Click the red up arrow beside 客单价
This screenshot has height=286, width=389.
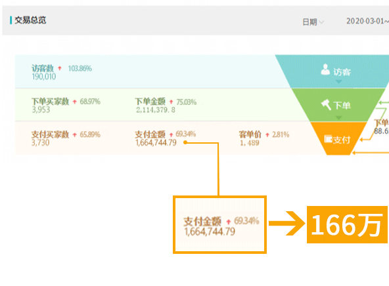[x=267, y=134]
